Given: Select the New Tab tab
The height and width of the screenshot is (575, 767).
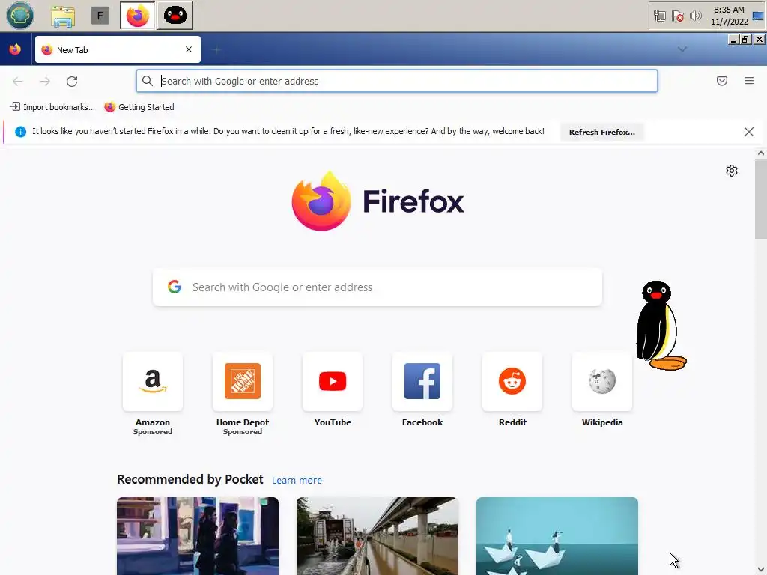Looking at the screenshot, I should [x=118, y=49].
